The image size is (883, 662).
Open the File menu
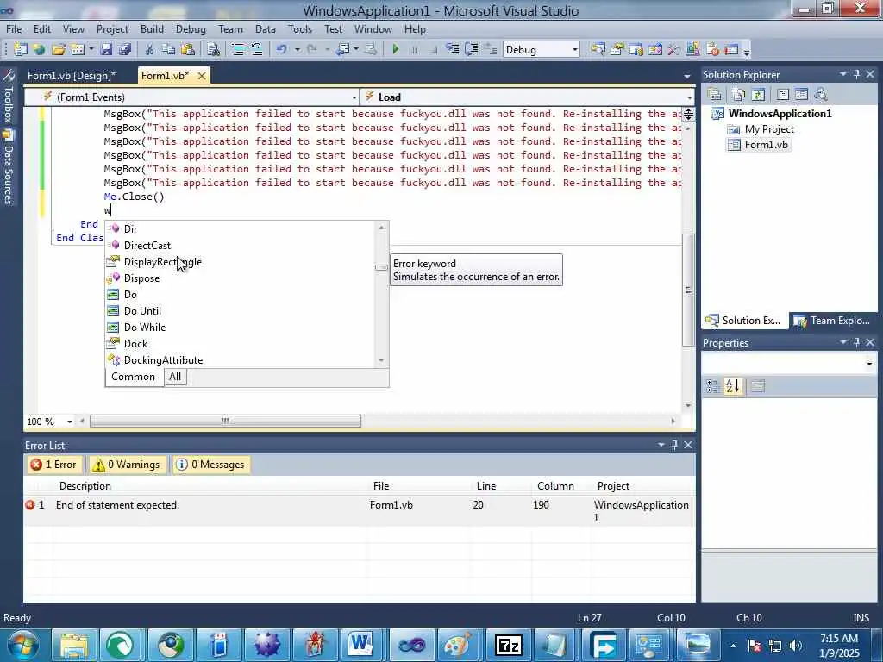tap(14, 29)
